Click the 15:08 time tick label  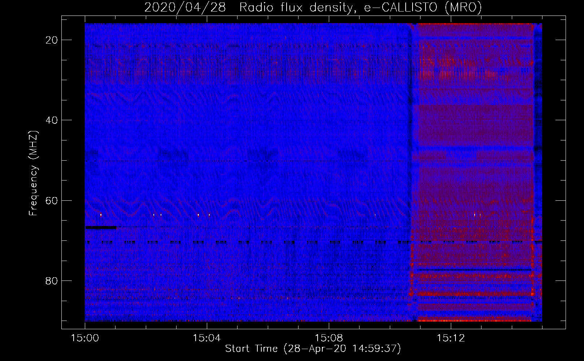[x=329, y=338]
